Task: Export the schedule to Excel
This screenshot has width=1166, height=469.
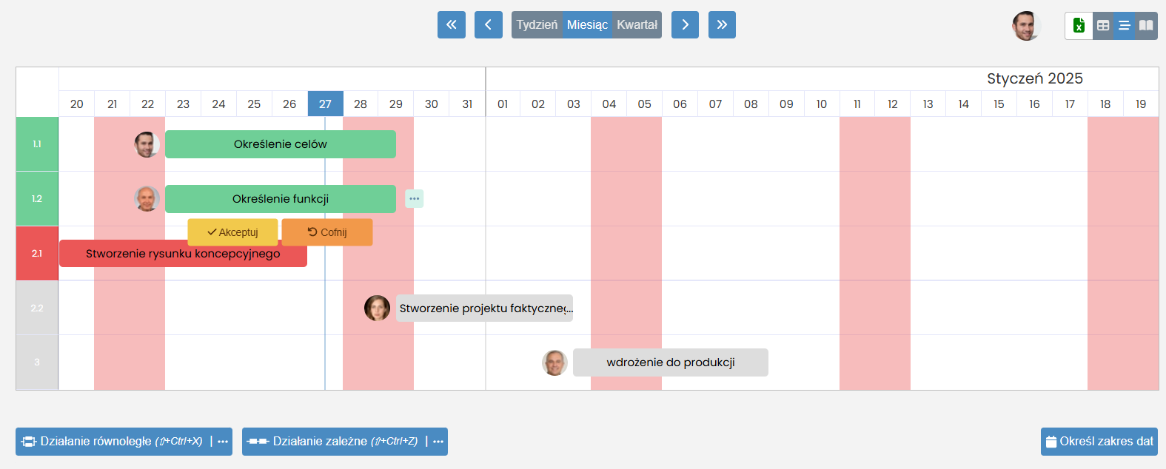Action: coord(1079,26)
